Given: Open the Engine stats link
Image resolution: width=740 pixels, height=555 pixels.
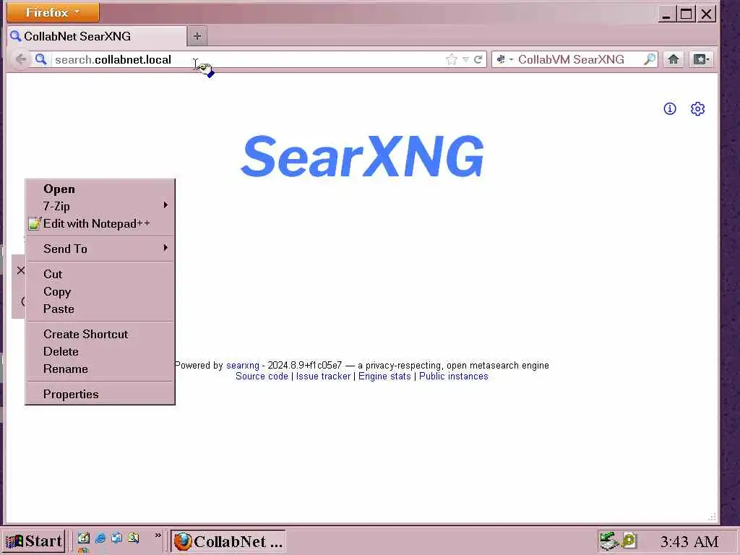Looking at the screenshot, I should click(x=384, y=376).
